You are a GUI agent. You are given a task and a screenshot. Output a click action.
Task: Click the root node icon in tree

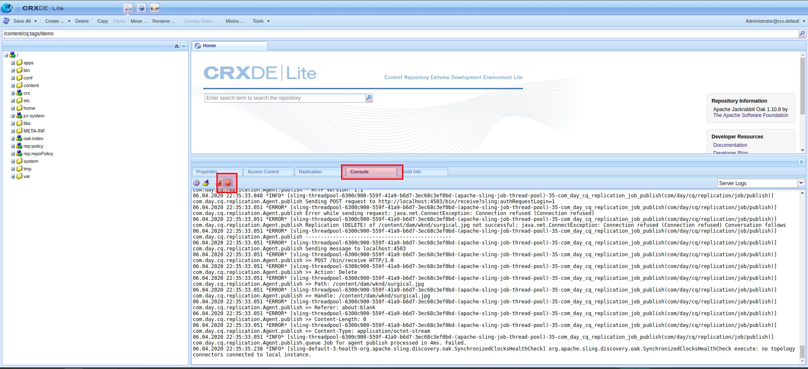click(12, 55)
